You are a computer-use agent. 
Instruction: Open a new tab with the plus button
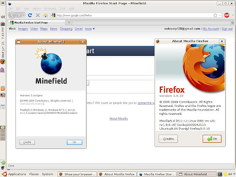tap(69, 23)
